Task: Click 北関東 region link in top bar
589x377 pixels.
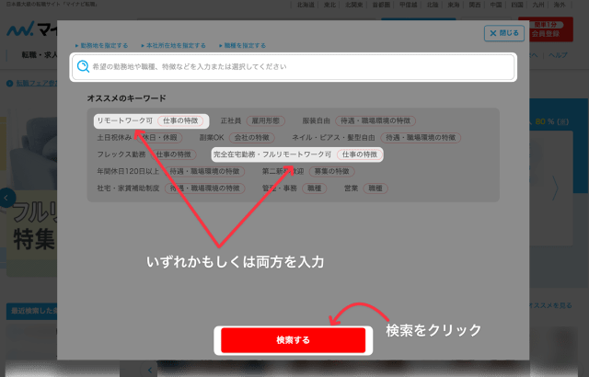Action: (x=353, y=5)
